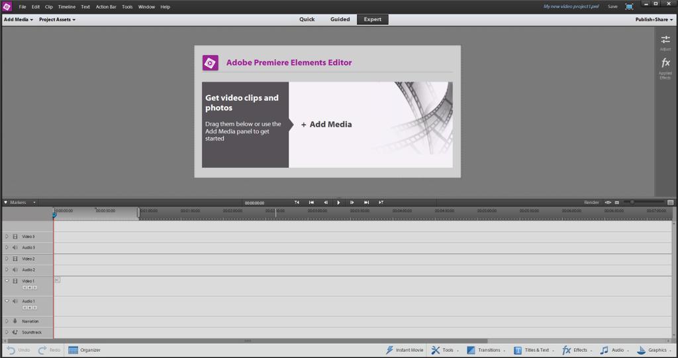Viewport: 678px width, 358px height.
Task: Open the Transitions panel
Action: [485, 350]
